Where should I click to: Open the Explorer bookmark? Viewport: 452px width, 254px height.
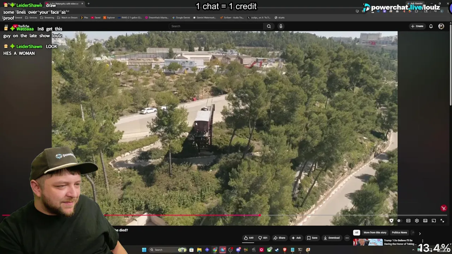coord(109,18)
